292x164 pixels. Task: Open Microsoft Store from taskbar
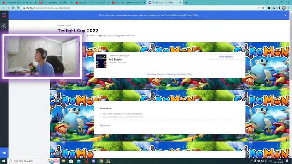point(71,161)
